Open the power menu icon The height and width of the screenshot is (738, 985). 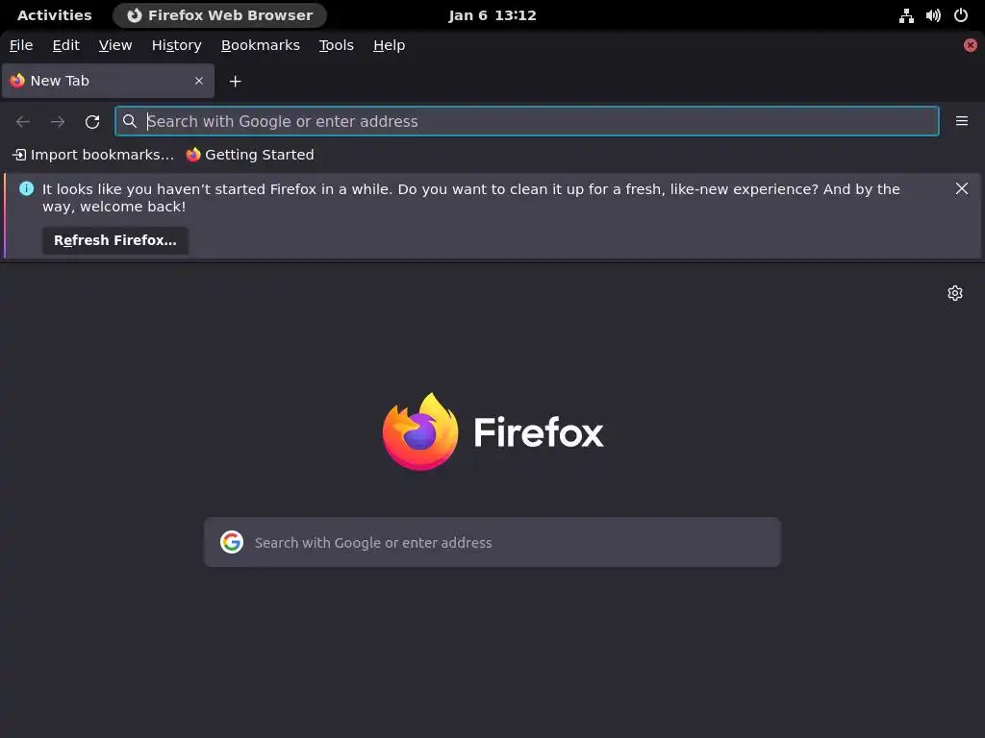coord(961,15)
